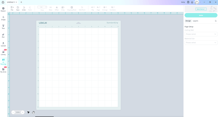The image size is (218, 117).
Task: Select the Text tool
Action: tap(3, 27)
